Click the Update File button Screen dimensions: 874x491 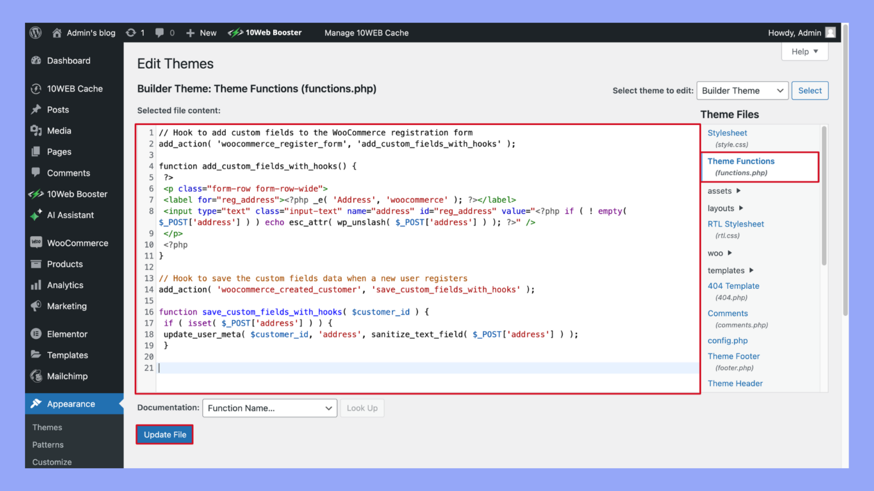(164, 434)
